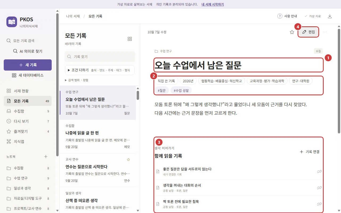Open 자료실/디지털 도구 notebook folder

tap(28, 198)
